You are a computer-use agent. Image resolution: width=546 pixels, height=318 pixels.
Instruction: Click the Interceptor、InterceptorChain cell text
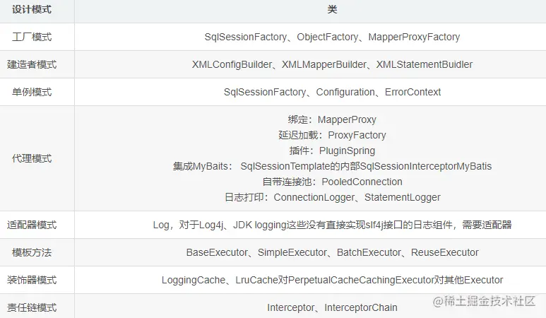coord(332,307)
